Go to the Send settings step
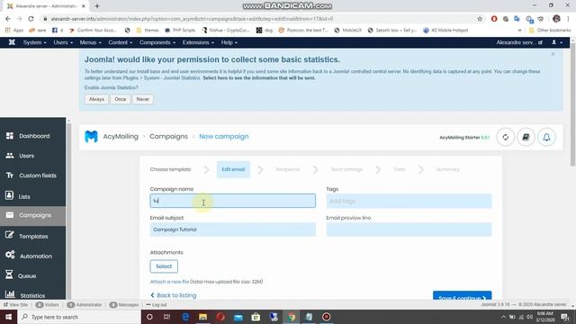 pos(346,169)
